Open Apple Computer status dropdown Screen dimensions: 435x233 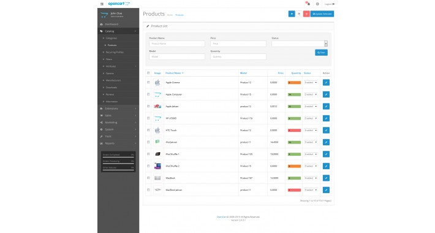point(311,94)
